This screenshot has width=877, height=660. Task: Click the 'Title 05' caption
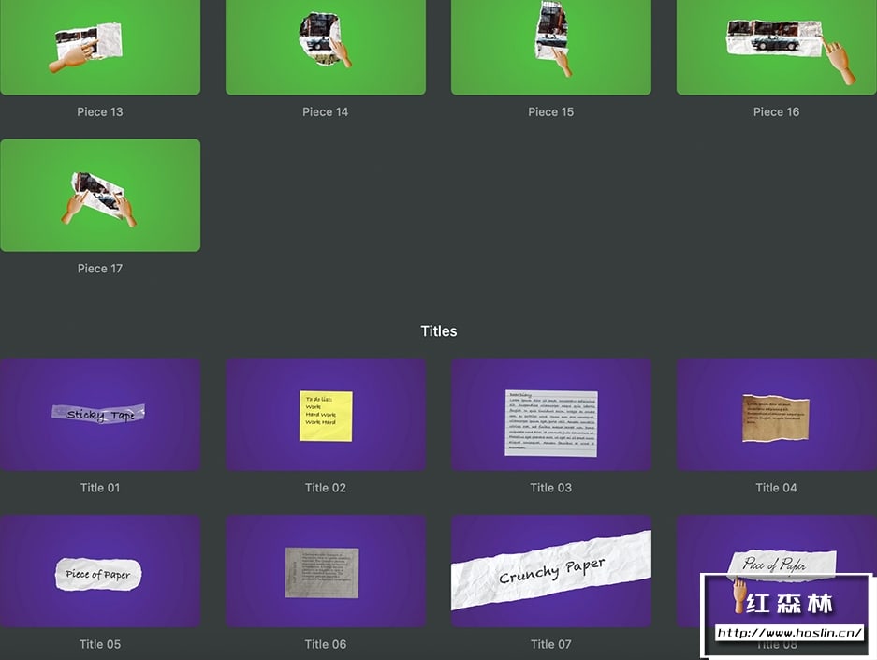[x=100, y=644]
